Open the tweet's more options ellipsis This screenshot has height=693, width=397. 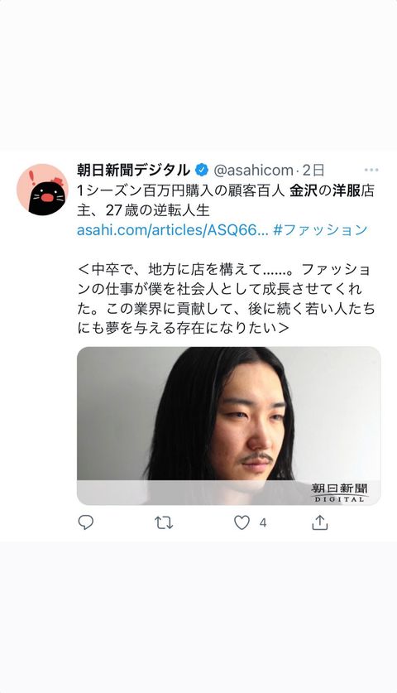click(x=371, y=170)
